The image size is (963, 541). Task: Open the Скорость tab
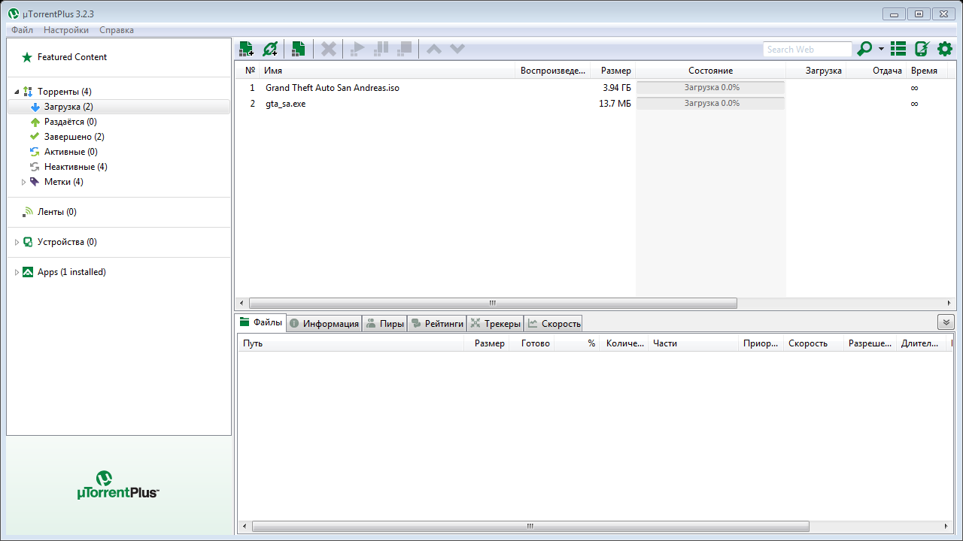(x=554, y=324)
